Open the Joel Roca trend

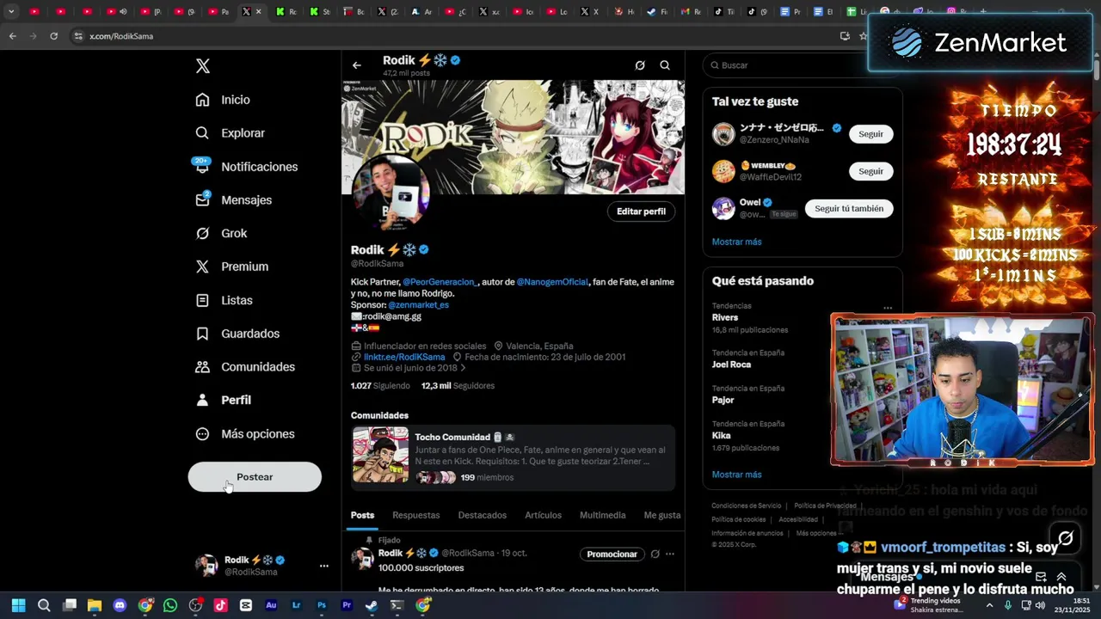pos(731,365)
